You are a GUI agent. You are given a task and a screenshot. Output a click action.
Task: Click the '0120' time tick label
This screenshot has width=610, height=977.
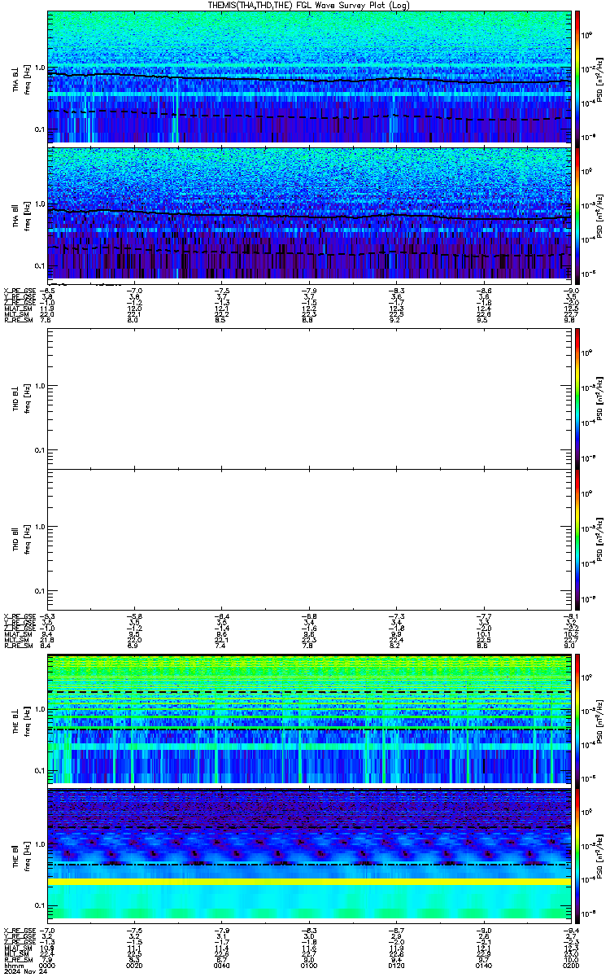click(x=397, y=964)
